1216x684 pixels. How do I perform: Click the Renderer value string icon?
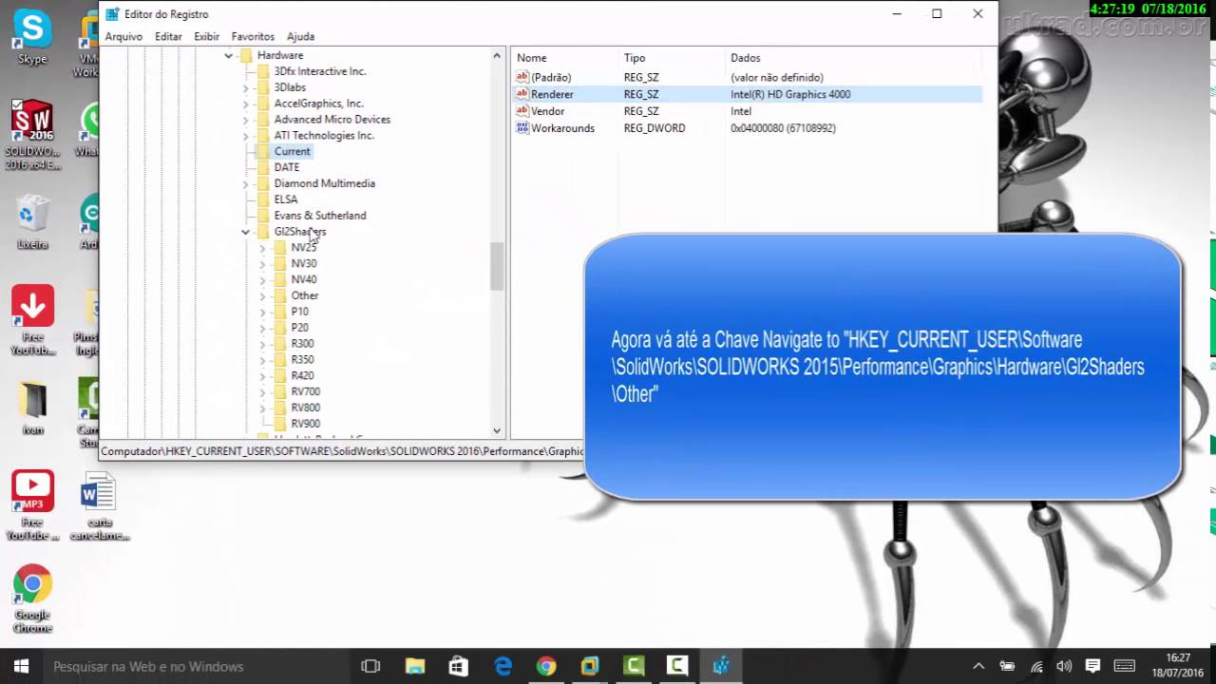click(522, 94)
